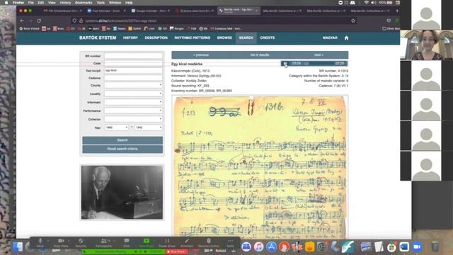The height and width of the screenshot is (255, 453).
Task: Click the Firefox address bar
Action: coord(214,21)
